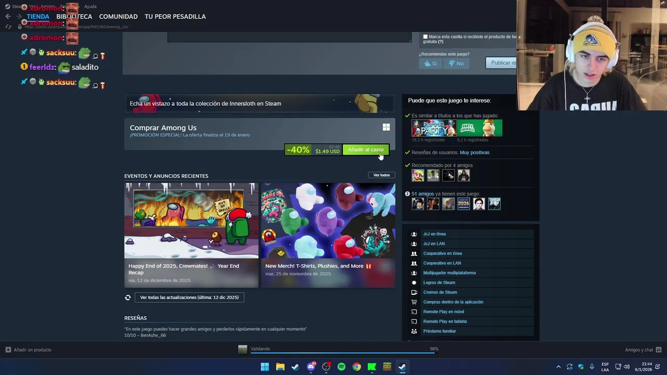Click last friend avatar under Recomendado por 4 amigos

click(464, 176)
